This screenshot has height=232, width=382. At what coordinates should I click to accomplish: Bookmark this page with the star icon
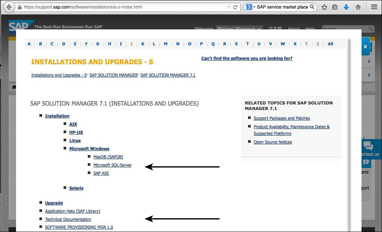coord(324,7)
